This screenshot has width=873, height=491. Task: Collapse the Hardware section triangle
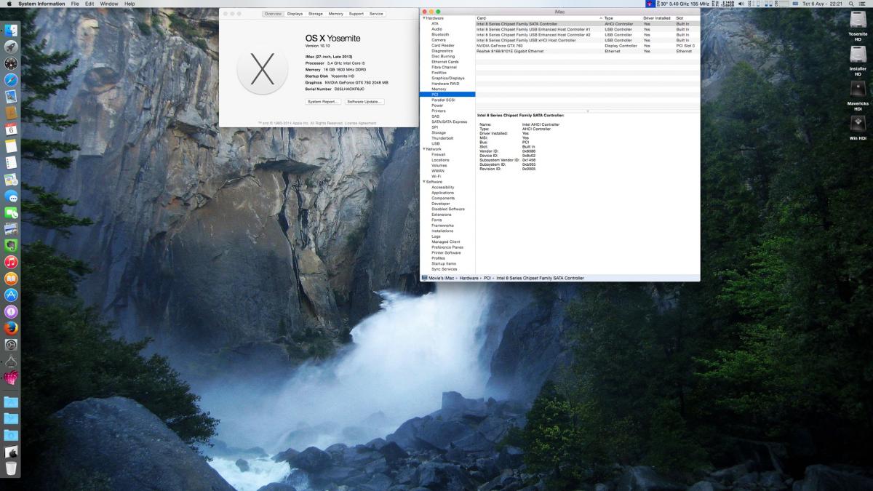pyautogui.click(x=424, y=18)
